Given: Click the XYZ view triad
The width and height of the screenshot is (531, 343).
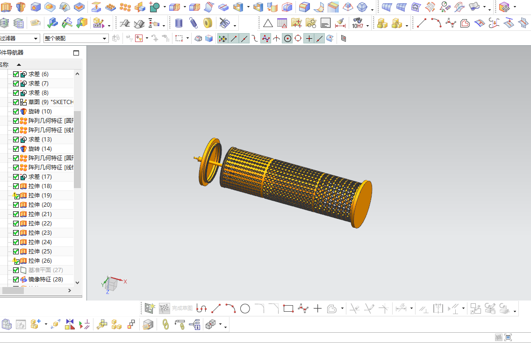Looking at the screenshot, I should click(113, 284).
